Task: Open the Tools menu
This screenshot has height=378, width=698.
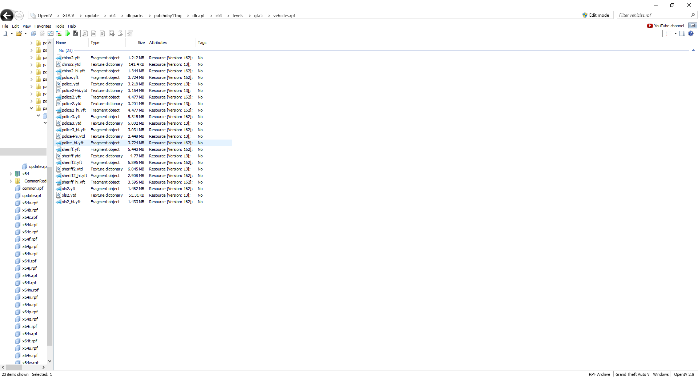Action: pos(59,26)
